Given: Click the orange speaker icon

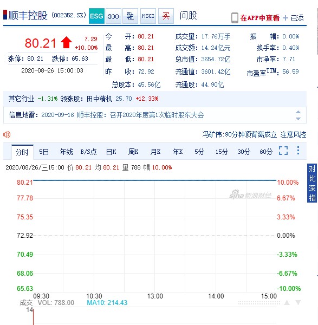Looking at the screenshot, I should click(7, 134).
